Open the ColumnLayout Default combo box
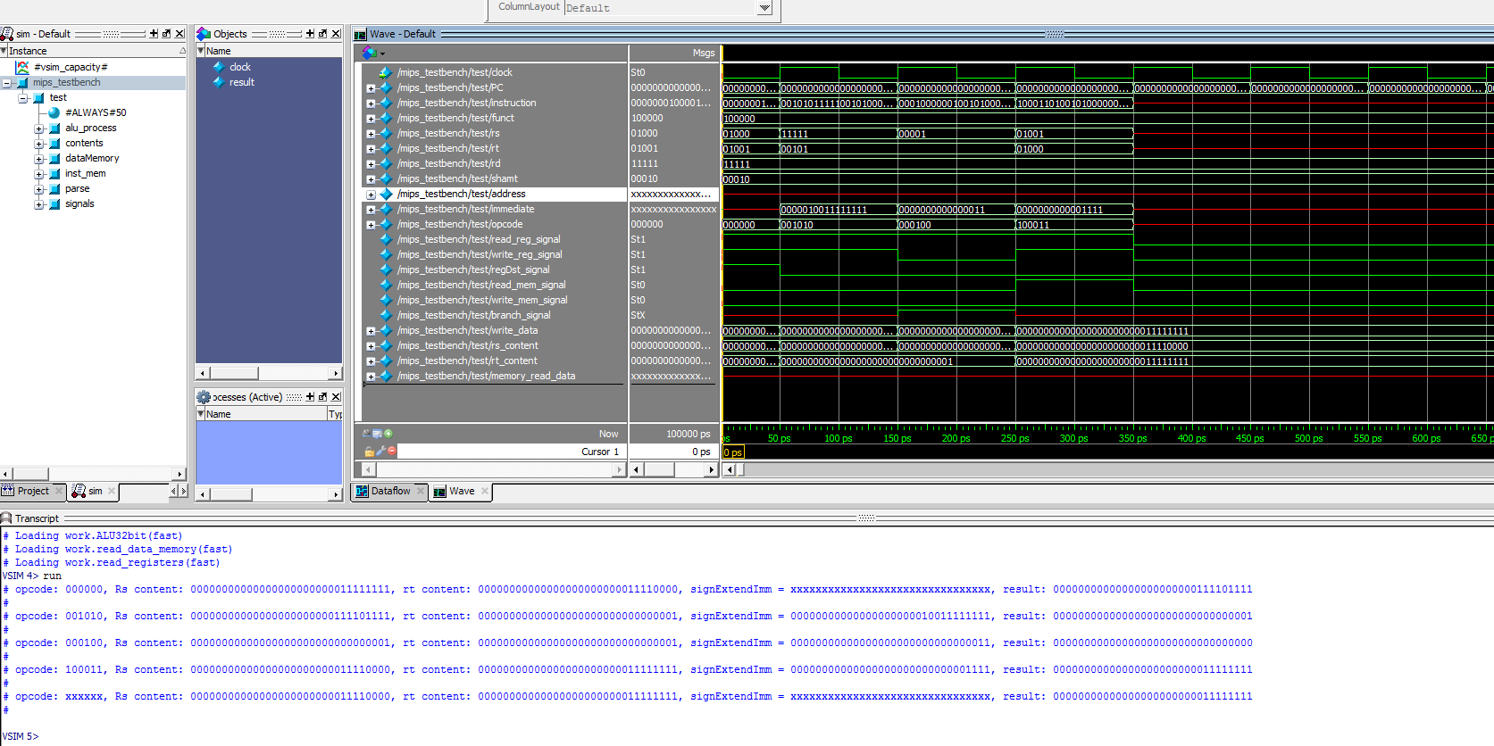Screen dimensions: 1494x746 (x=764, y=8)
